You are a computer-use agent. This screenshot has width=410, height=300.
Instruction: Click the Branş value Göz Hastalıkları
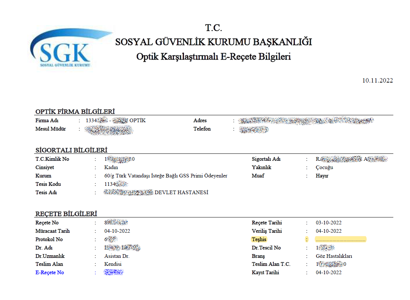pos(334,256)
